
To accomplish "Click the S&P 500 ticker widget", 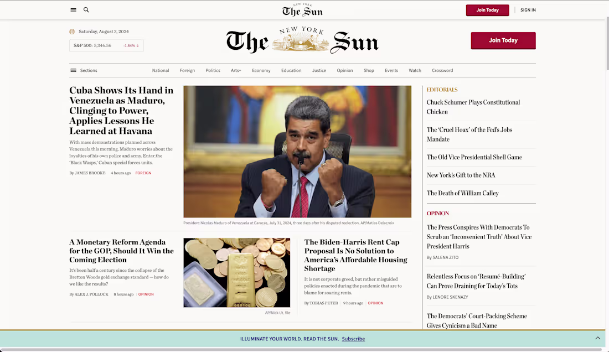I will (106, 45).
